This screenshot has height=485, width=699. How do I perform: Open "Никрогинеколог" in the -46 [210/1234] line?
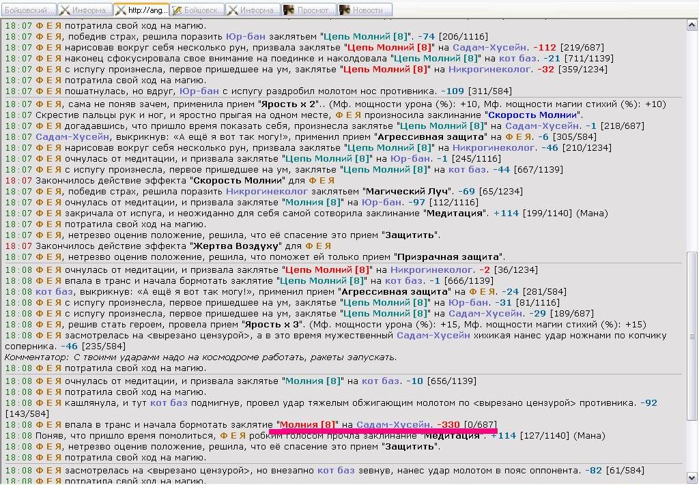(494, 148)
